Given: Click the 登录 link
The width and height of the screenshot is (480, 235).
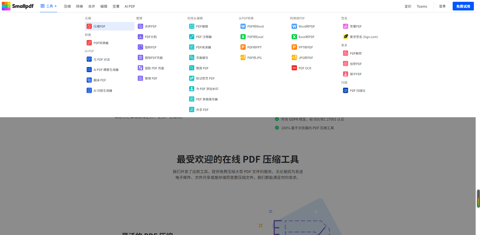Looking at the screenshot, I should 442,6.
